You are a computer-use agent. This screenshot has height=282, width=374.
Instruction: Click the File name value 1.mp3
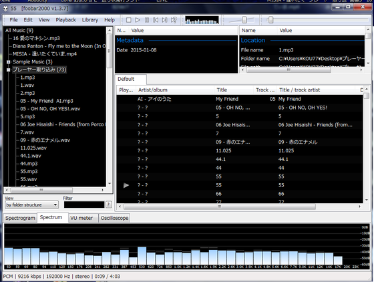286,50
